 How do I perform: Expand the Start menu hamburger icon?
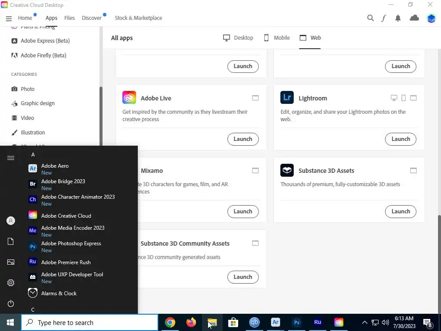point(11,158)
